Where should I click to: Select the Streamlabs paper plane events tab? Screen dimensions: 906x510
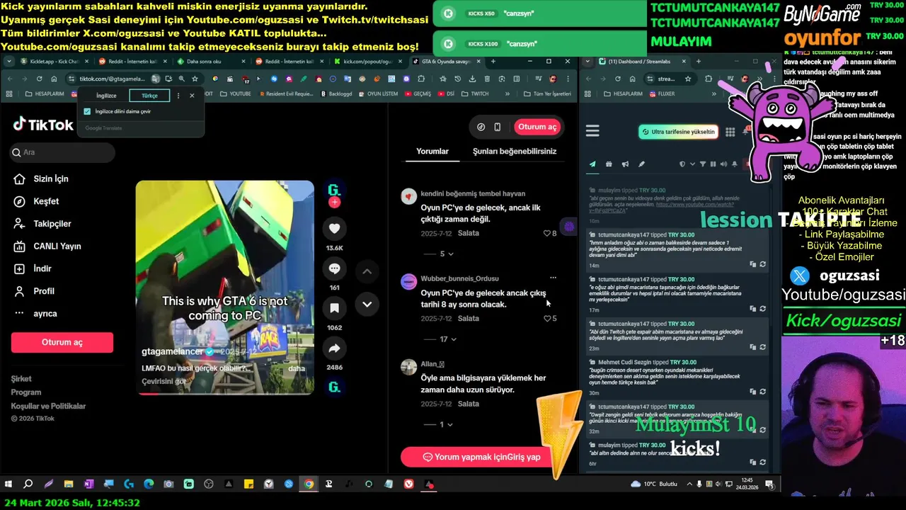(592, 164)
